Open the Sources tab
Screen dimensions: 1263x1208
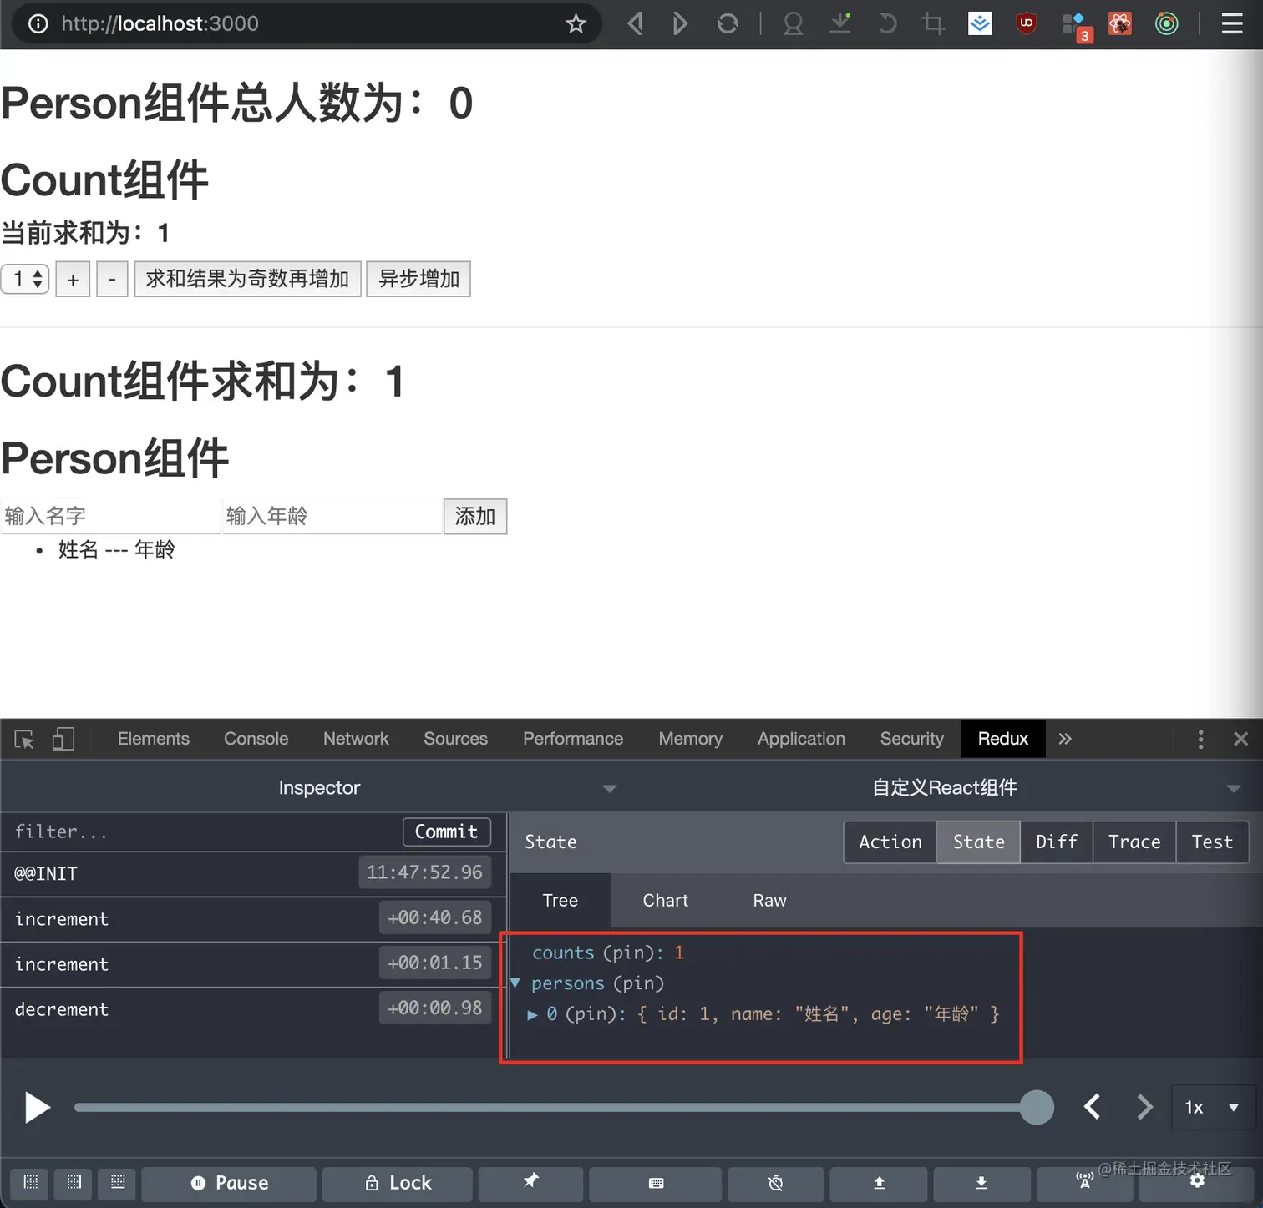pyautogui.click(x=455, y=739)
